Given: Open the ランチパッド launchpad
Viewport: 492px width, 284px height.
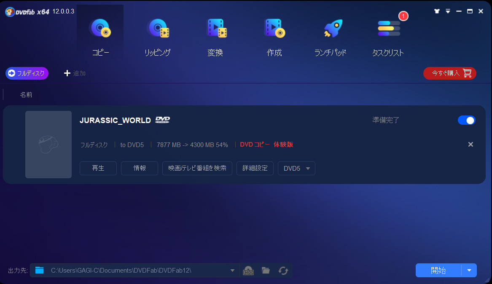Looking at the screenshot, I should 331,37.
